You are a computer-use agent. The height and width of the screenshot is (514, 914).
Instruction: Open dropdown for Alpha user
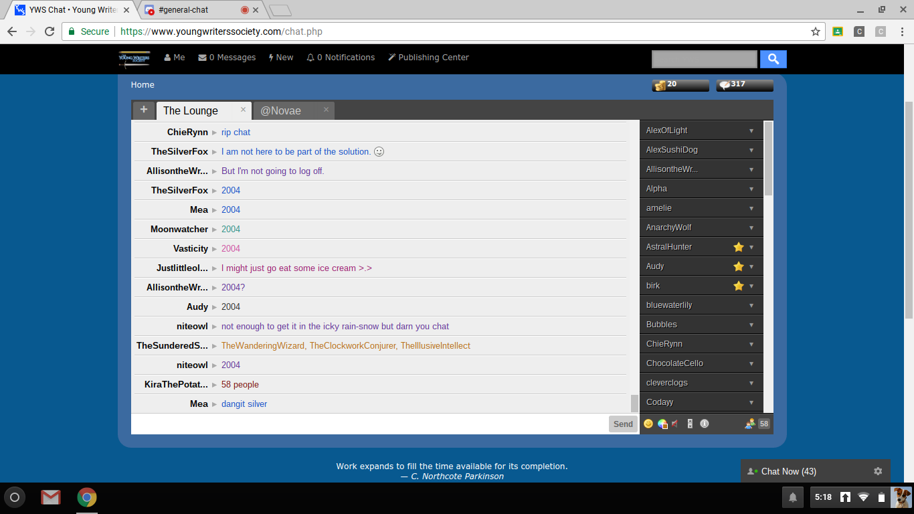pos(751,189)
